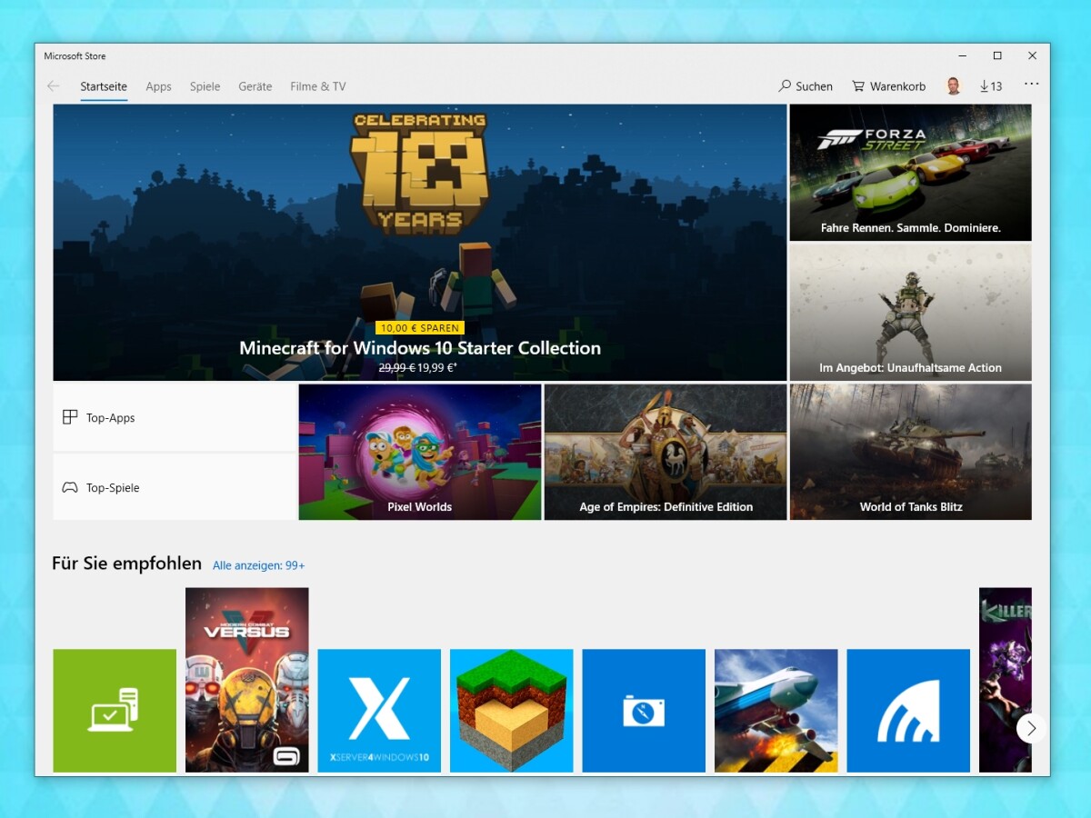Switch to the Spiele tab
The image size is (1091, 818).
pos(205,86)
